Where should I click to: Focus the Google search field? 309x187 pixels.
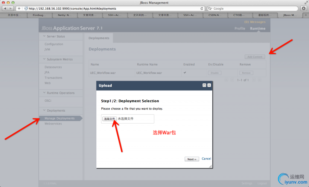click(253, 8)
